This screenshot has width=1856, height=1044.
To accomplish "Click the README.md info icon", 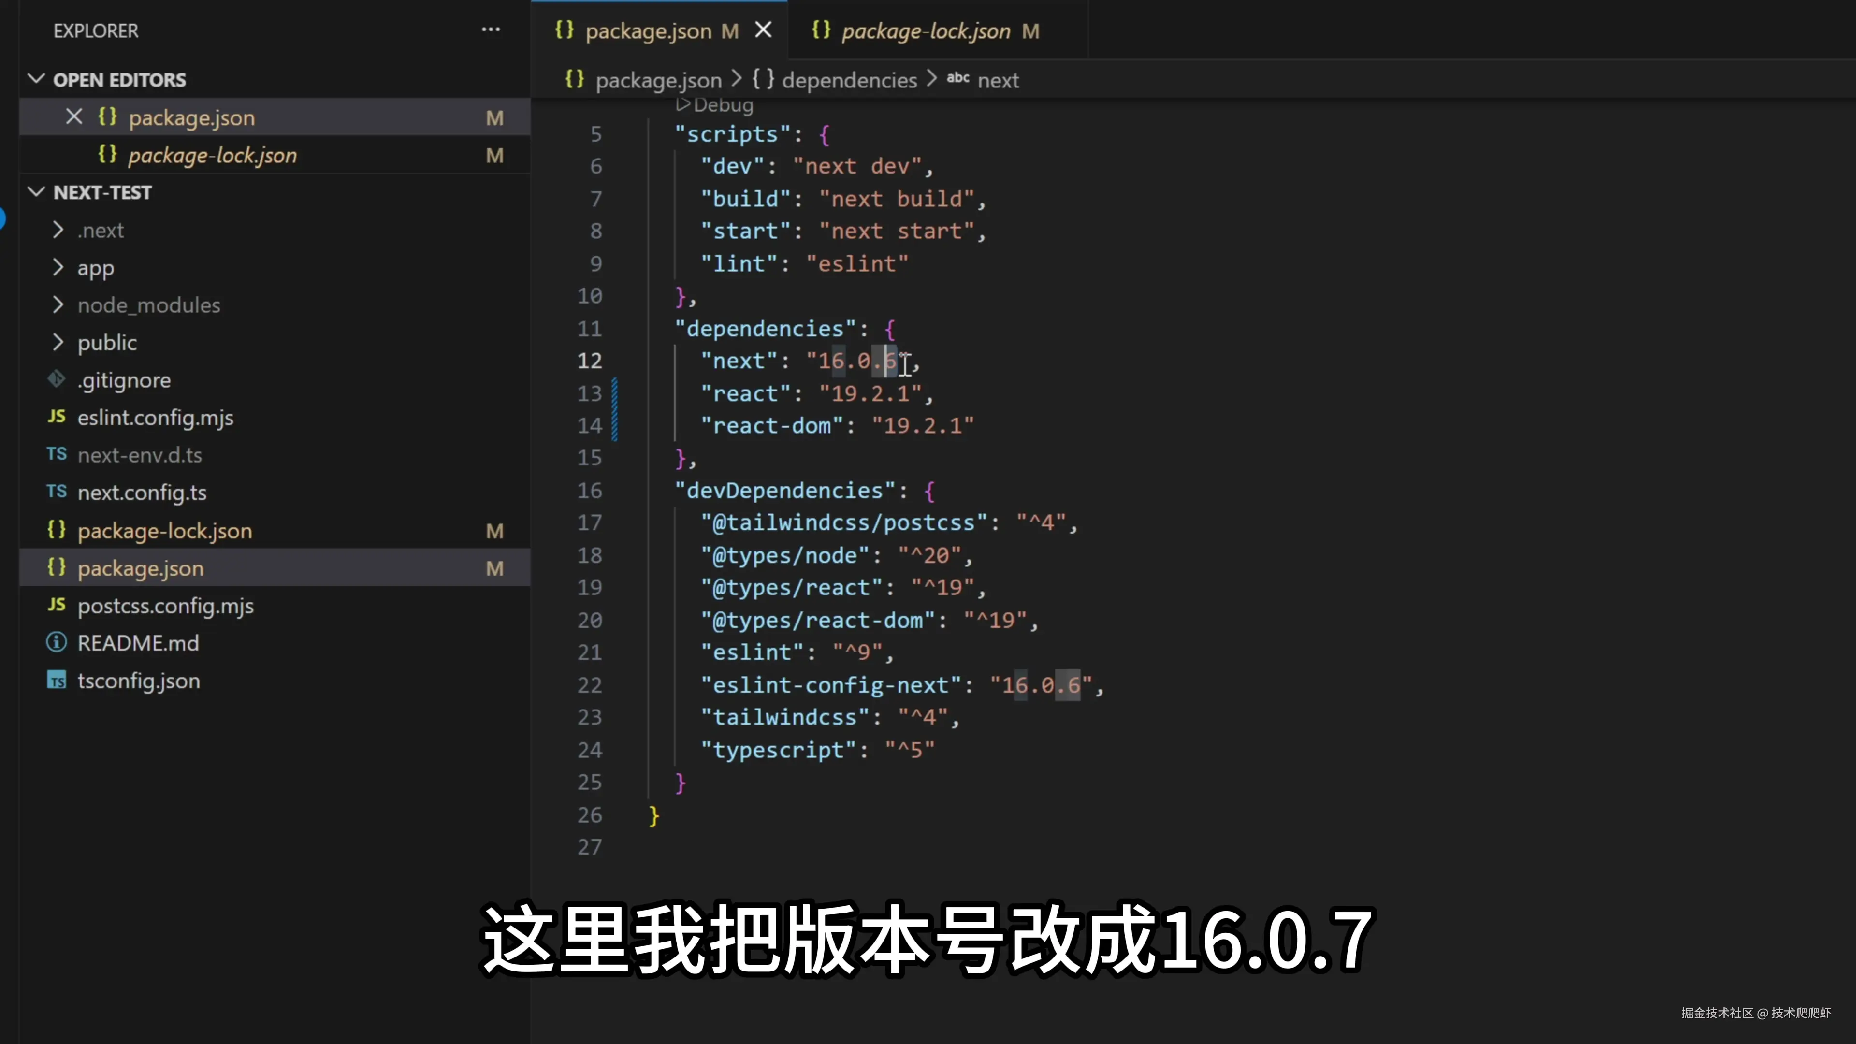I will click(x=56, y=643).
